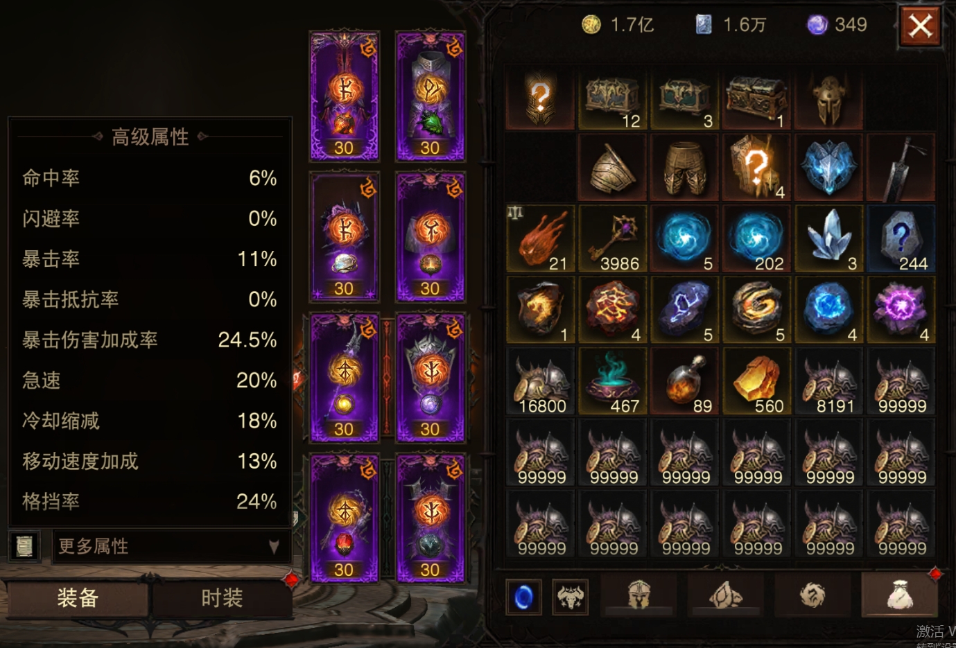
Task: Switch to the 装备 tab
Action: [78, 598]
